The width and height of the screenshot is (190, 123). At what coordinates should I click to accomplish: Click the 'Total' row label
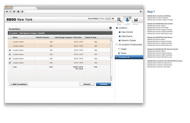tap(15, 67)
